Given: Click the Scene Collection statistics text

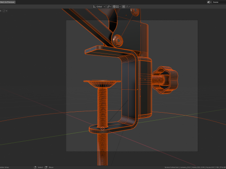Looking at the screenshot, I should tap(195, 167).
